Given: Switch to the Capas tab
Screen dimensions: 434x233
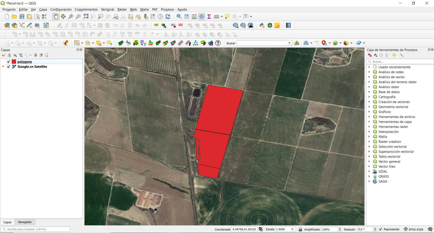Looking at the screenshot, I should pyautogui.click(x=8, y=222).
